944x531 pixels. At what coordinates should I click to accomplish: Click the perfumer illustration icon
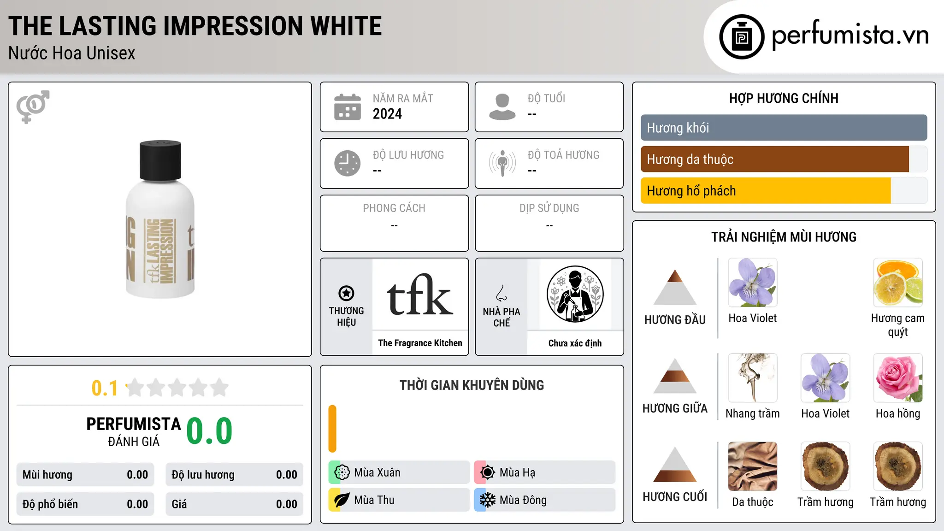click(575, 294)
